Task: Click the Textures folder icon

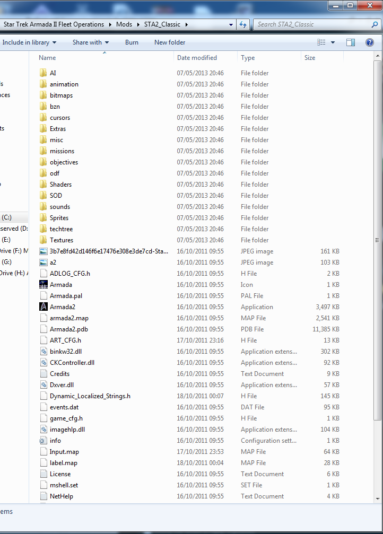Action: pos(43,240)
